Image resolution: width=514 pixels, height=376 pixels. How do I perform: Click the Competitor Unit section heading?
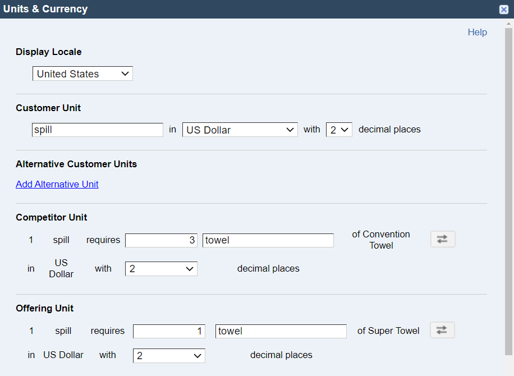click(x=52, y=217)
